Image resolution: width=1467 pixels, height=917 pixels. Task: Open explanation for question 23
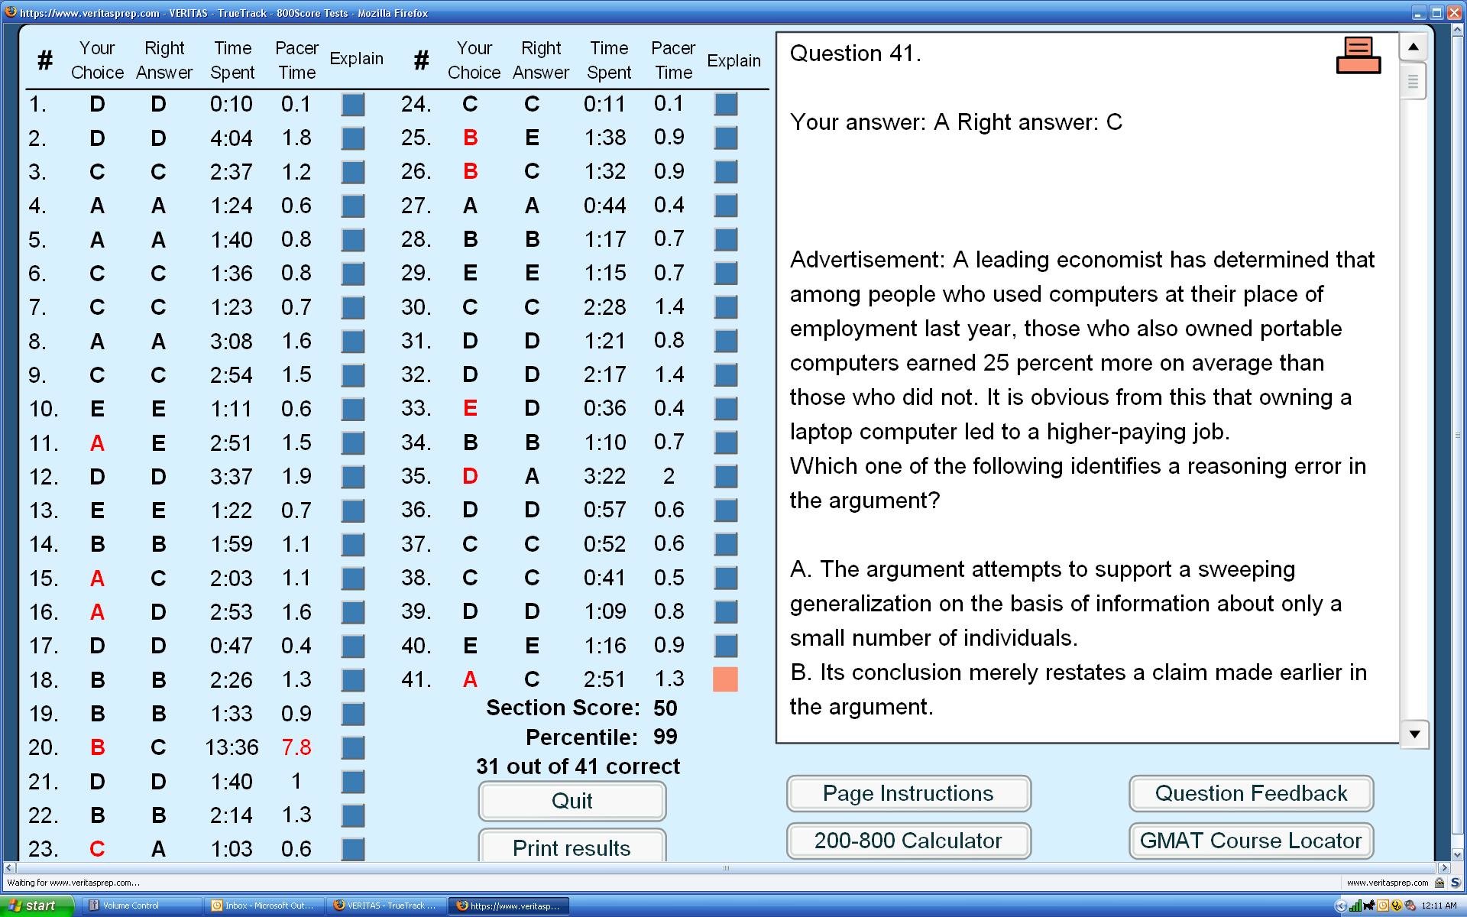click(x=353, y=849)
